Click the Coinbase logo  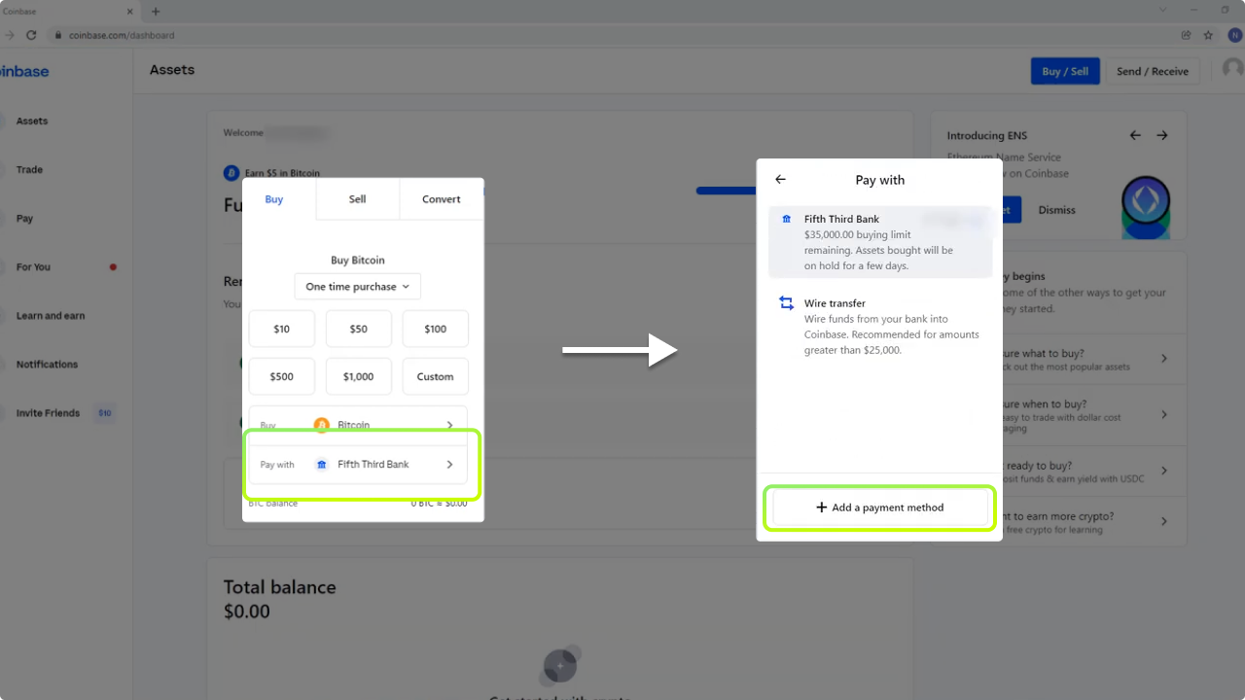23,71
